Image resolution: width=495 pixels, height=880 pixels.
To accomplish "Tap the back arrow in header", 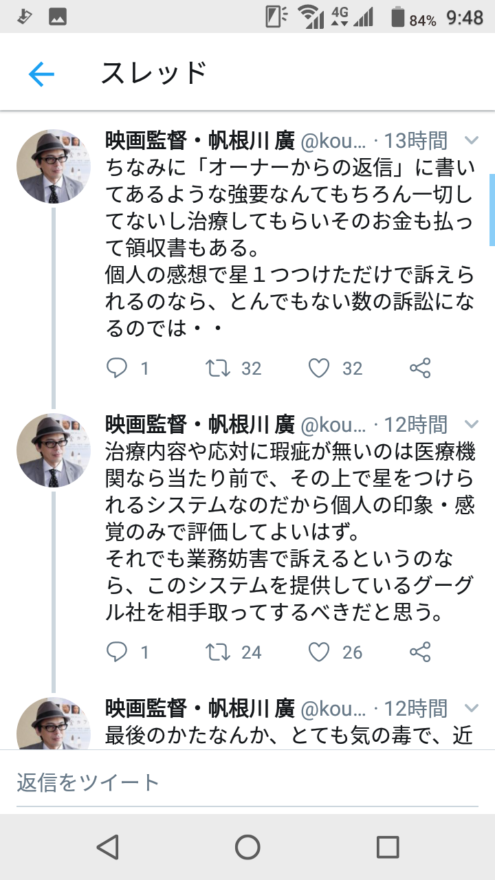I will 41,74.
